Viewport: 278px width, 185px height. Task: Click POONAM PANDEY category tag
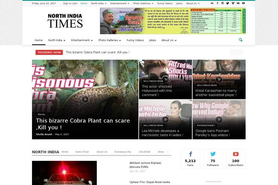pyautogui.click(x=206, y=125)
